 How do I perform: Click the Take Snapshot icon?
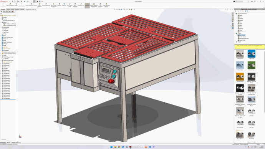(100, 5)
